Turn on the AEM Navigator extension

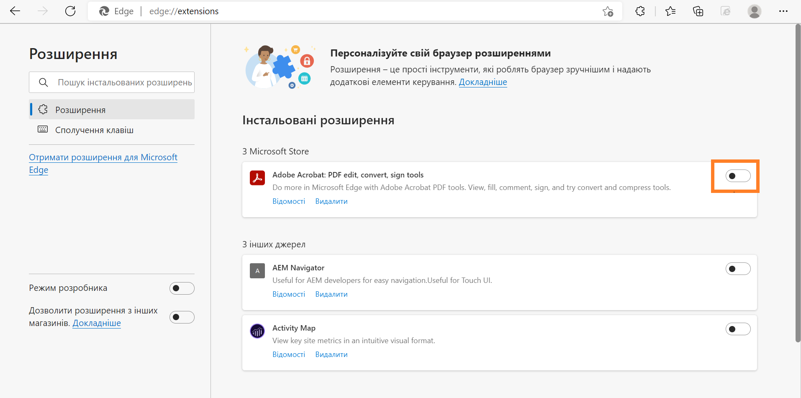click(738, 269)
